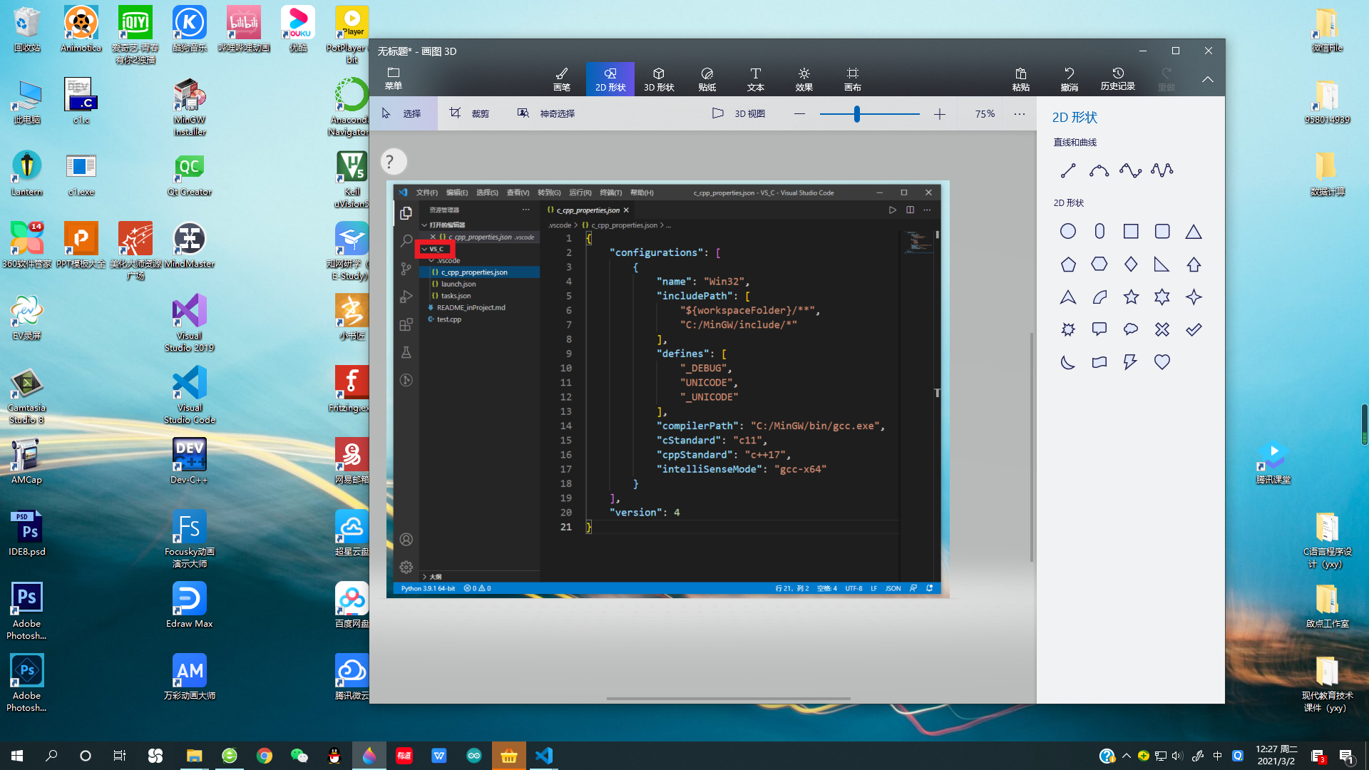Activate the 裁剪 crop tool

(469, 113)
